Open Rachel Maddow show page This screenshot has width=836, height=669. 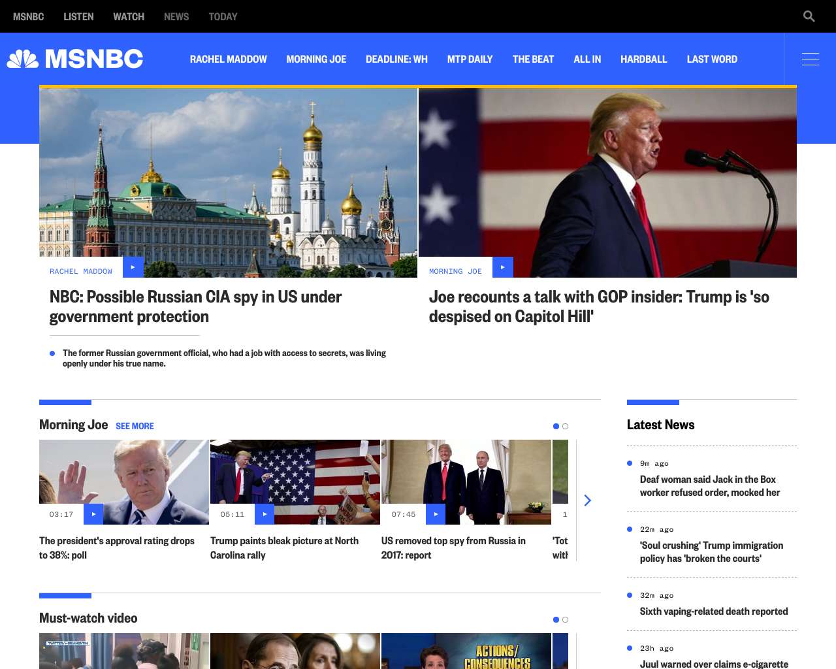(229, 59)
